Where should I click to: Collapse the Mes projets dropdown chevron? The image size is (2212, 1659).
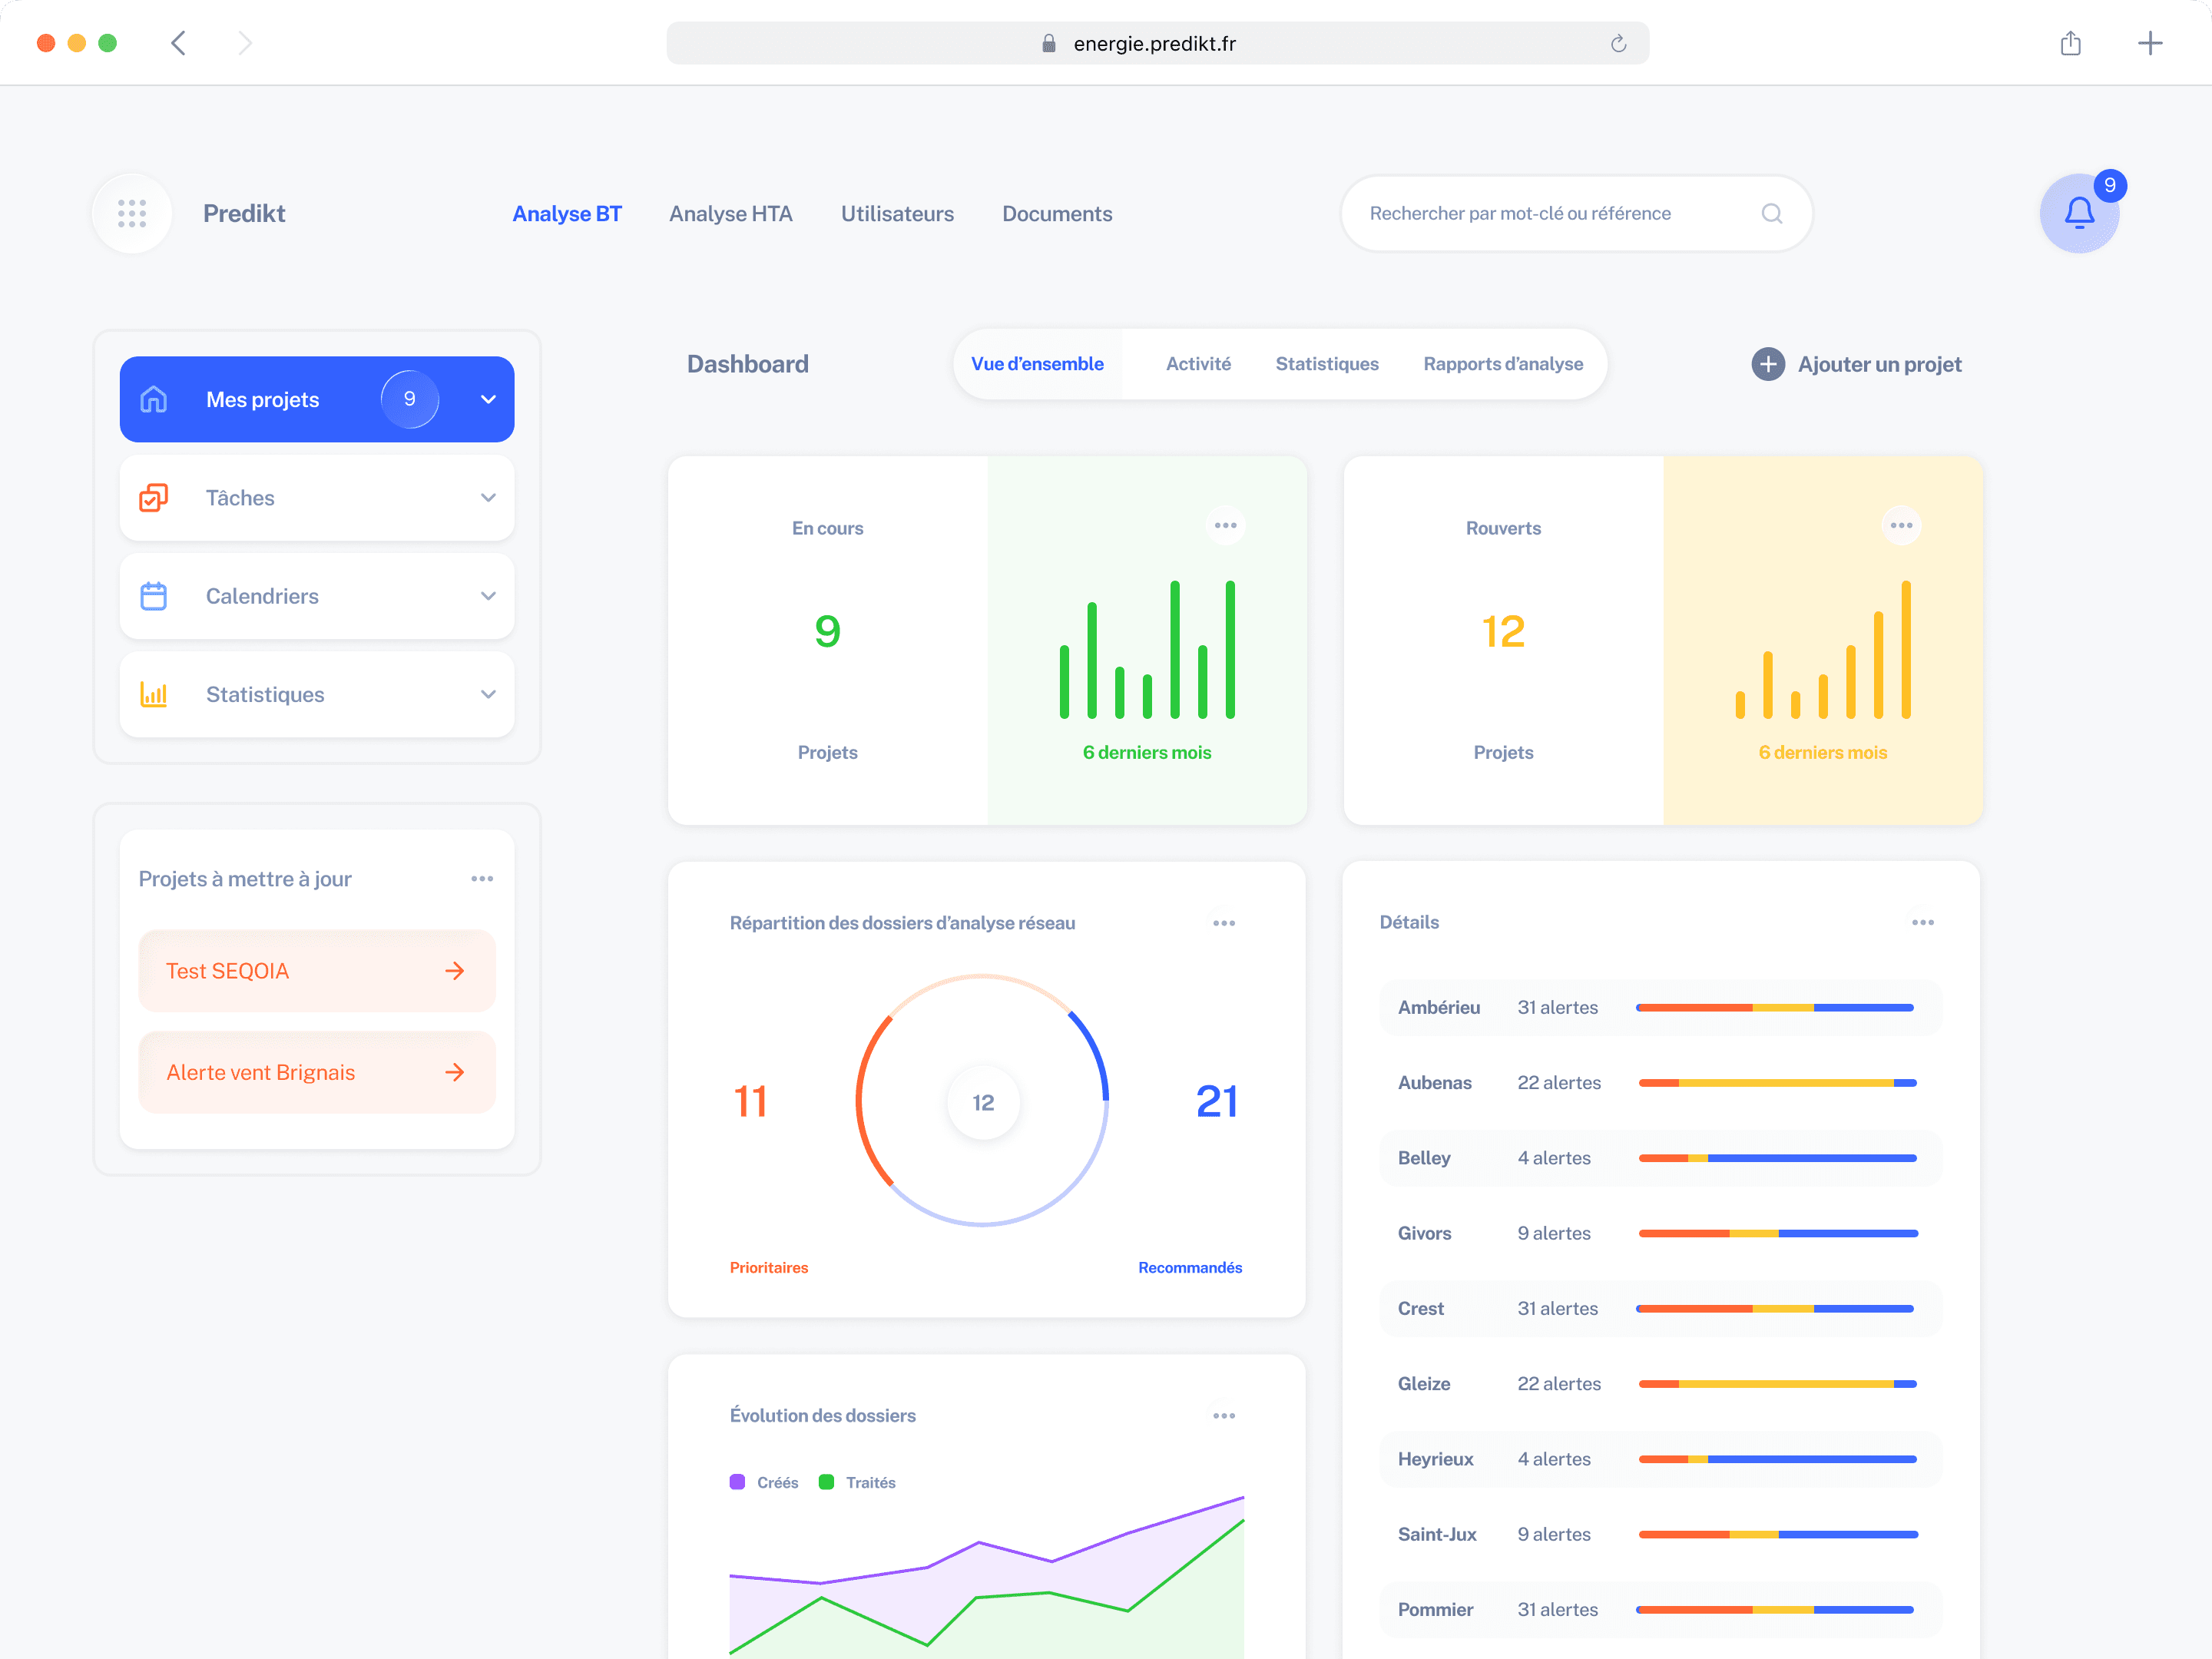(488, 399)
